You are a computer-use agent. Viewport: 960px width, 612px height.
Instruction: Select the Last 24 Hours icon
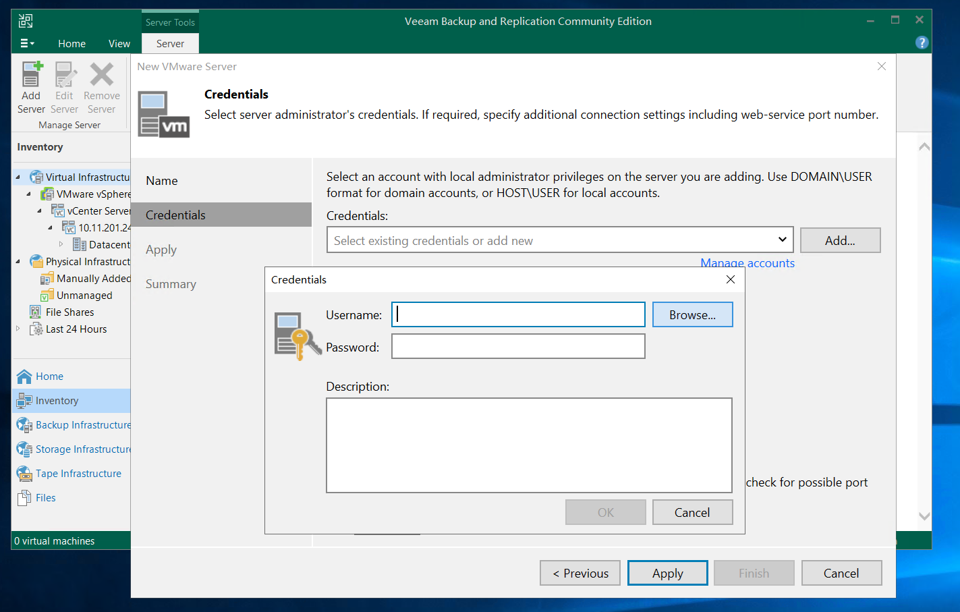point(36,329)
